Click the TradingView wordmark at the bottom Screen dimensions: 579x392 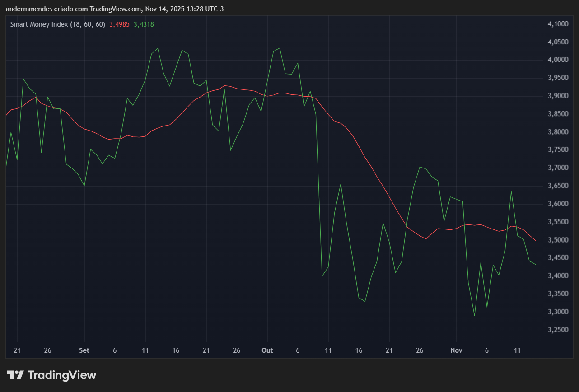click(61, 375)
